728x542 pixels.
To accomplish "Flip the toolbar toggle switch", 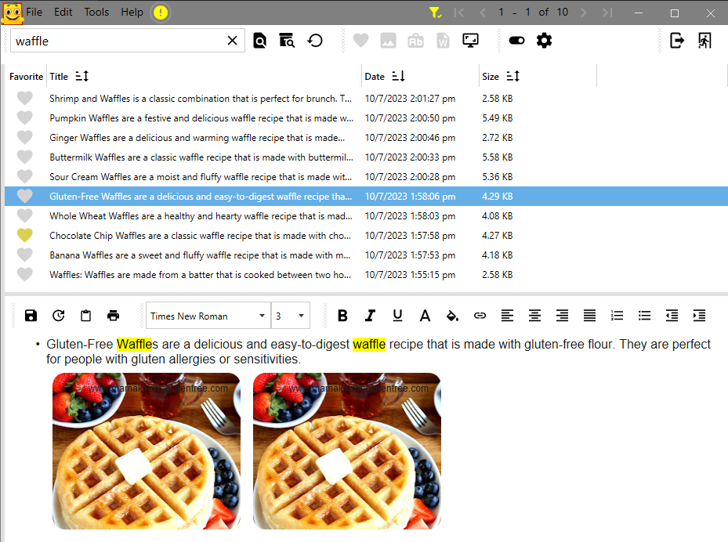I will coord(516,41).
